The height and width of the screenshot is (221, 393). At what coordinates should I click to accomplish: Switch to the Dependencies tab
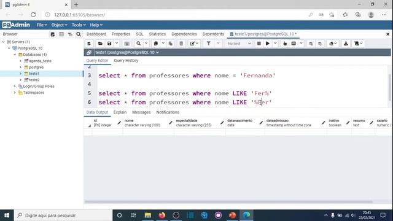click(x=184, y=34)
